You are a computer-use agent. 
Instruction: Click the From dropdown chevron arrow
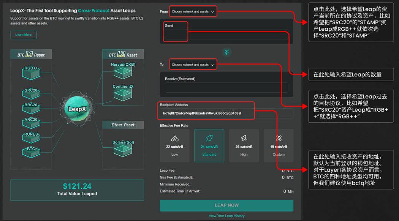click(212, 12)
